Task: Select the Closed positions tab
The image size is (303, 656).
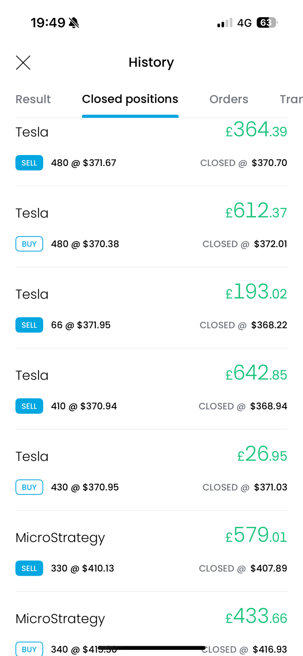Action: click(x=130, y=99)
